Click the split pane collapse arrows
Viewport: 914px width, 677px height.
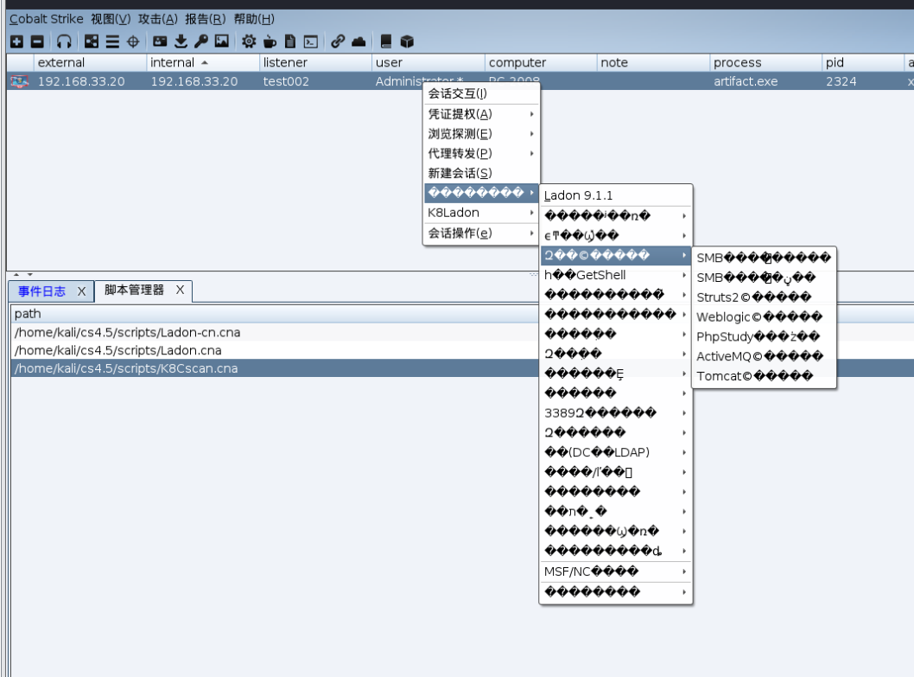[22, 274]
